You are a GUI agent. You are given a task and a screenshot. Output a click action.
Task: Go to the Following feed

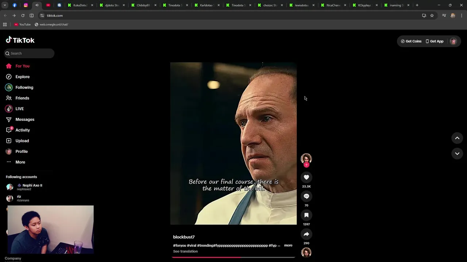click(19, 87)
